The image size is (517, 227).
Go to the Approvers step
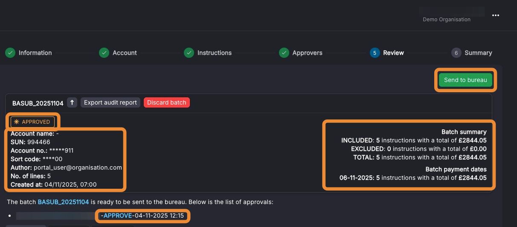tap(307, 53)
